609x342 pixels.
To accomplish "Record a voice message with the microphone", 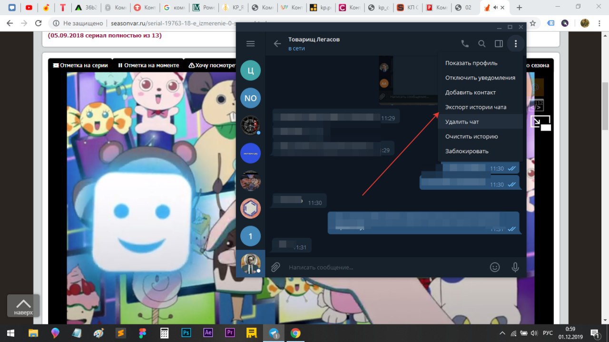I will 515,267.
